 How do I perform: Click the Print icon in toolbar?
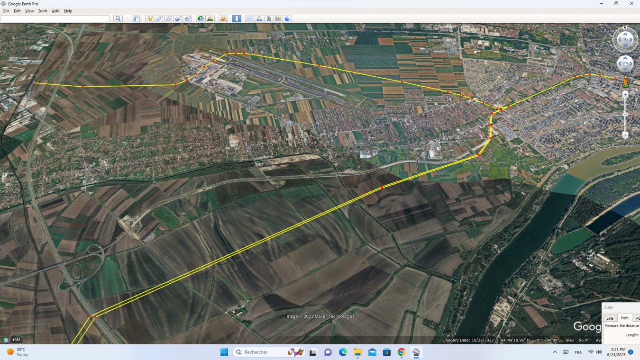pyautogui.click(x=259, y=19)
